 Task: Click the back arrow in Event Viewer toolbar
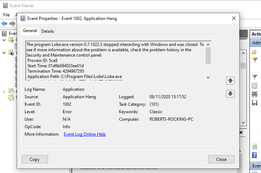pyautogui.click(x=4, y=23)
